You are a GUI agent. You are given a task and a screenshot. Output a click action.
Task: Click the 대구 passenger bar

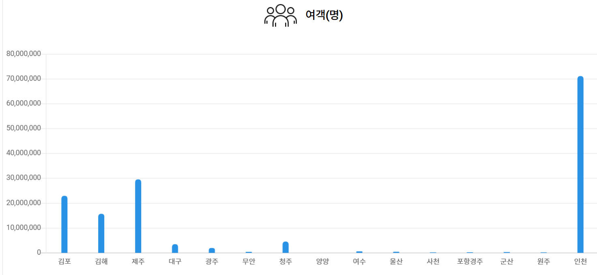click(x=175, y=248)
